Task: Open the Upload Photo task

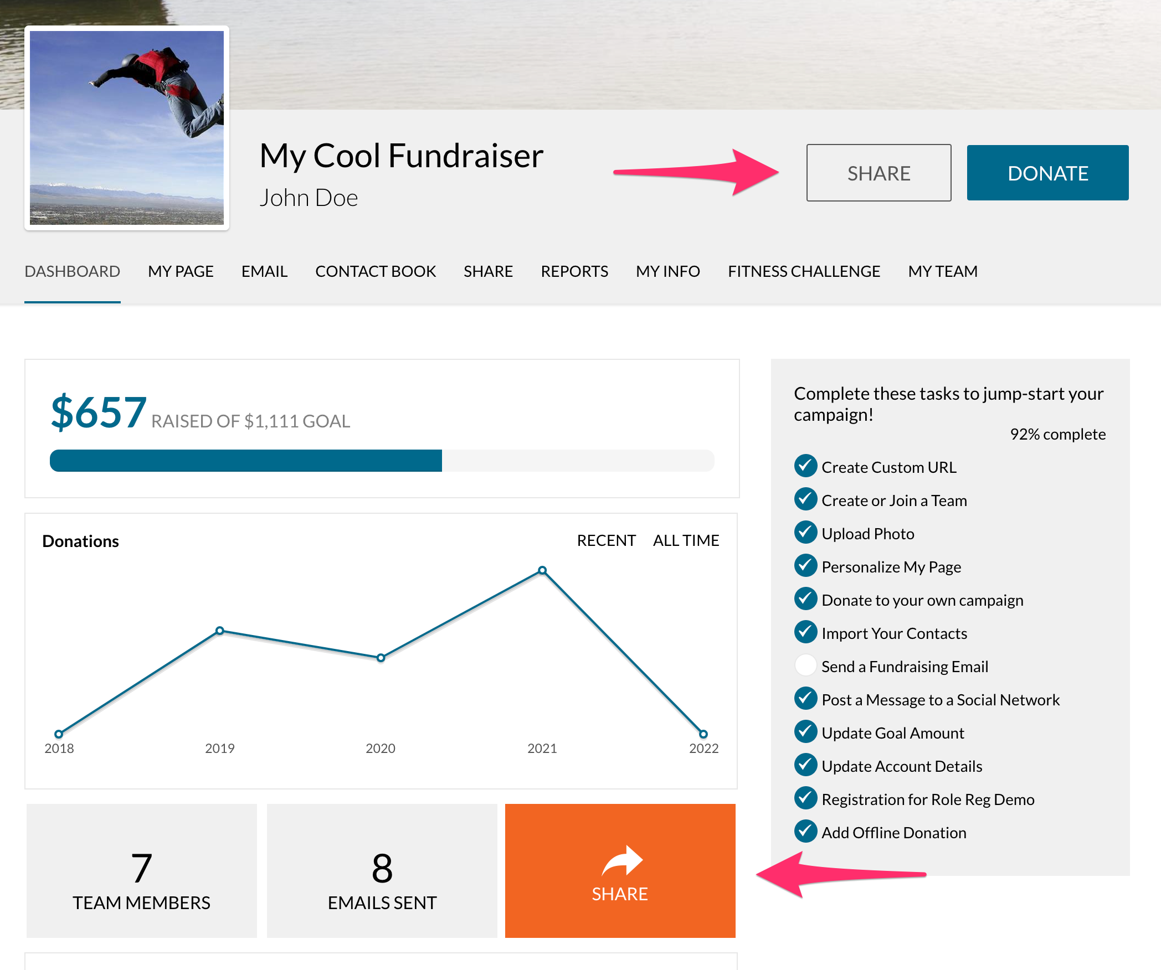Action: 868,534
